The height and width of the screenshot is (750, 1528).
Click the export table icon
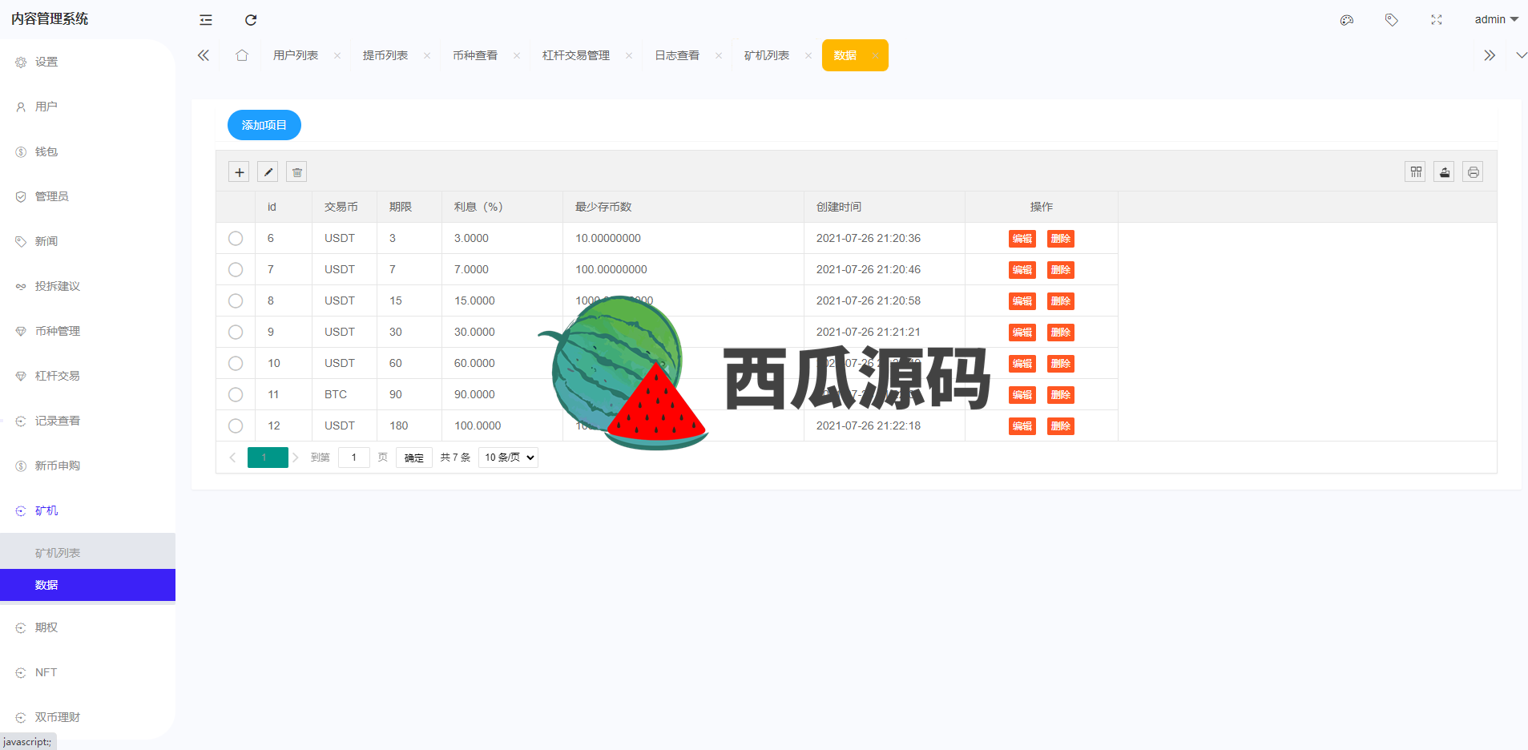point(1445,171)
